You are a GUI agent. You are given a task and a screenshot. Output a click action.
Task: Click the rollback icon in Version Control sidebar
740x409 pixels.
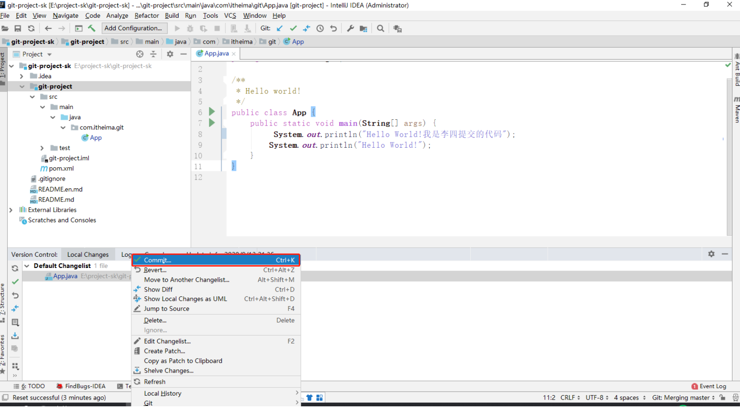15,295
